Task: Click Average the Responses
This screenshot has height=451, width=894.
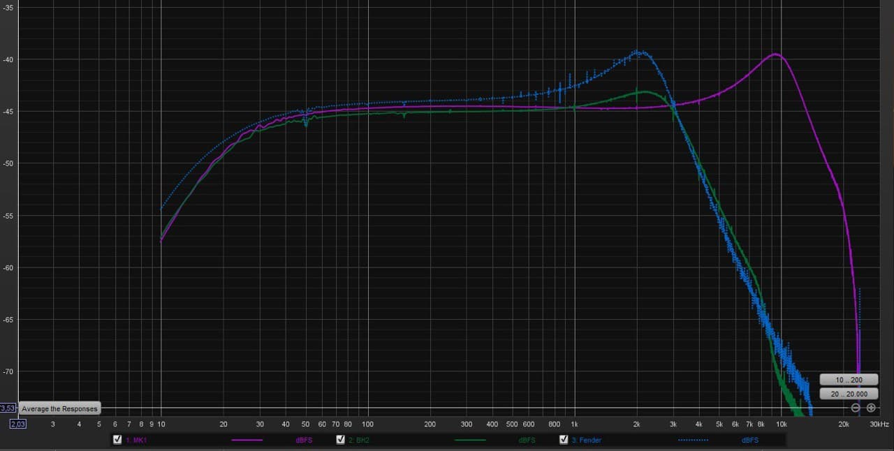Action: [x=59, y=408]
